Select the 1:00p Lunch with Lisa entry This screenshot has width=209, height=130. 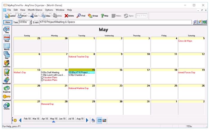tap(53, 75)
